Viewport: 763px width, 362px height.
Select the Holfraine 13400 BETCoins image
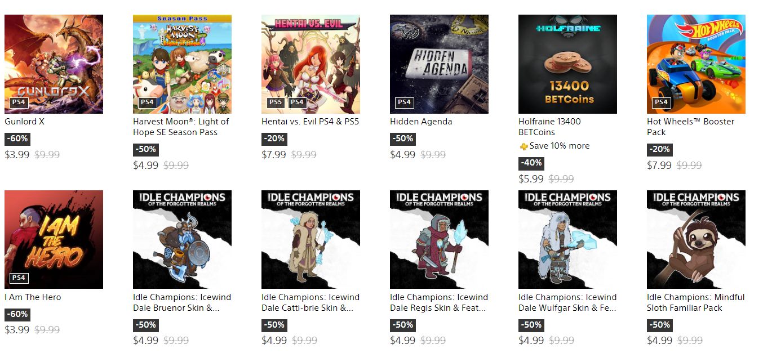click(x=567, y=64)
